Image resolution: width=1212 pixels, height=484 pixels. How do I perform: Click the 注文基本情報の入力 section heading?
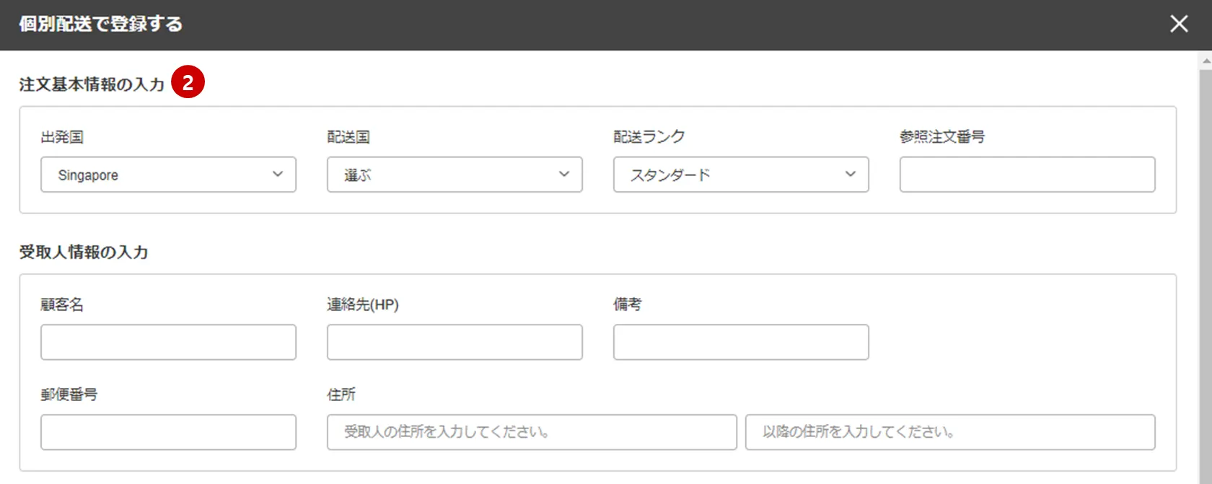[x=92, y=84]
